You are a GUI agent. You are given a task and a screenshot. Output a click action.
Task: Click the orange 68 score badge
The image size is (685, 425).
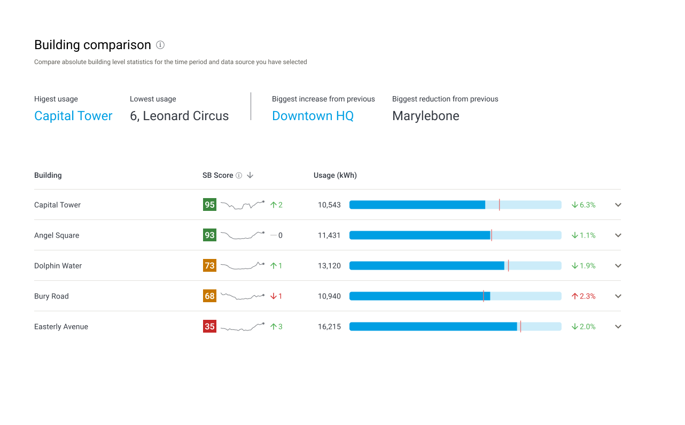point(209,296)
